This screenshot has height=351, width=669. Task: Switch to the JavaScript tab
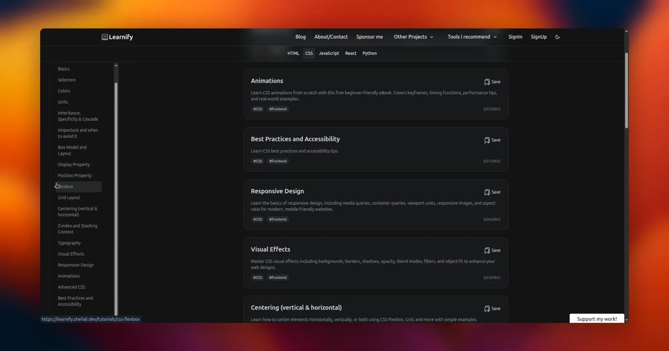click(x=329, y=53)
